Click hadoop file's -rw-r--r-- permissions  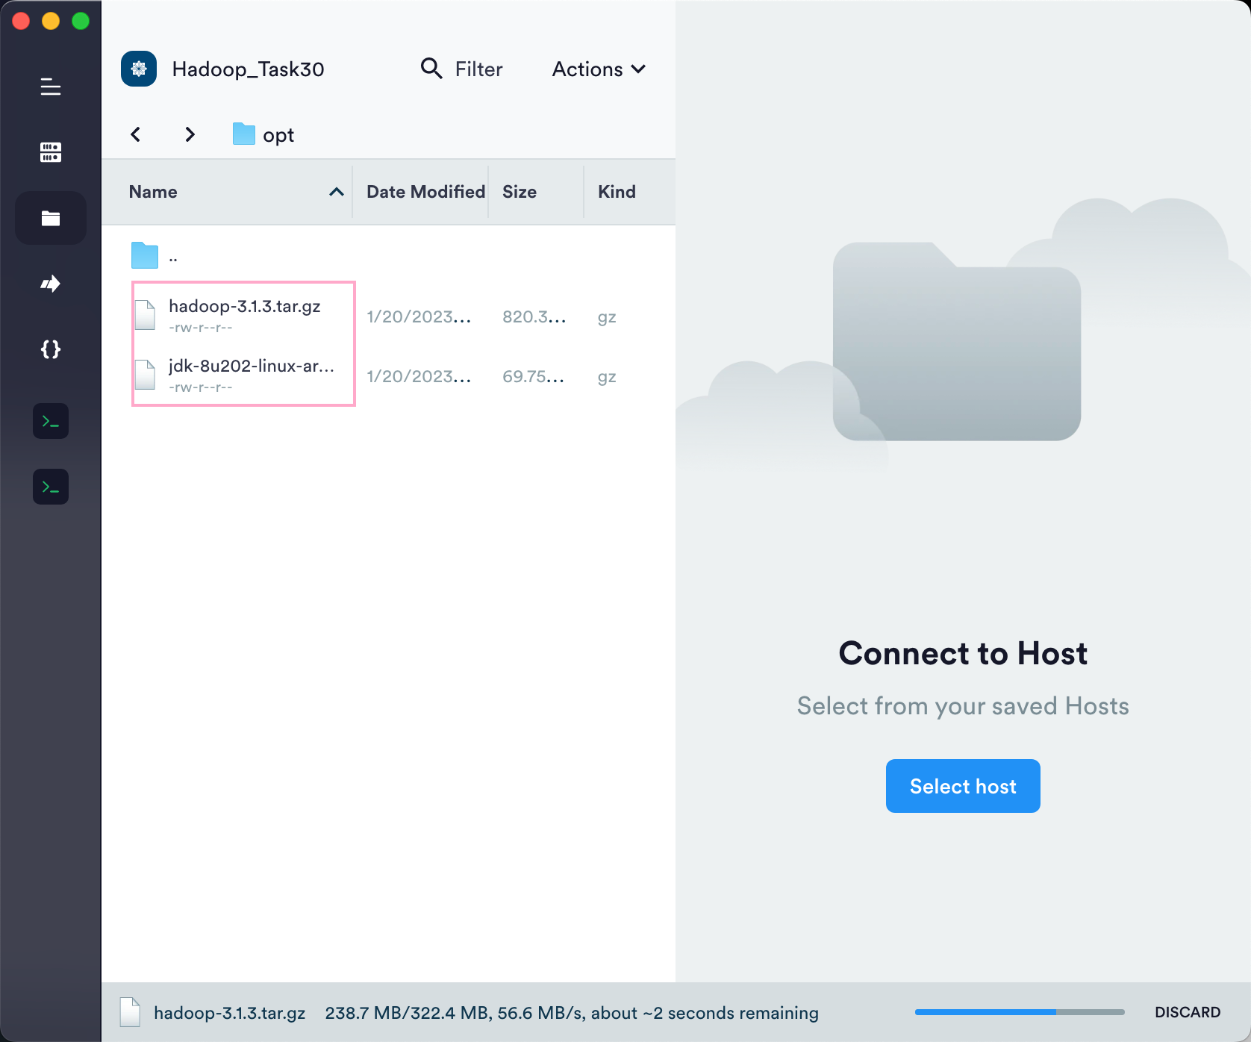click(x=201, y=328)
